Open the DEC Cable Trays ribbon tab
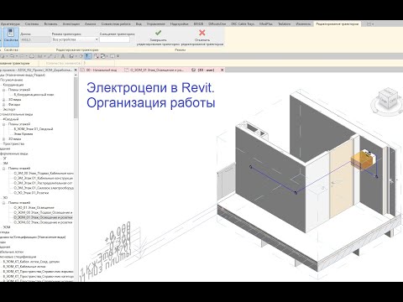This screenshot has width=403, height=302. click(x=243, y=24)
